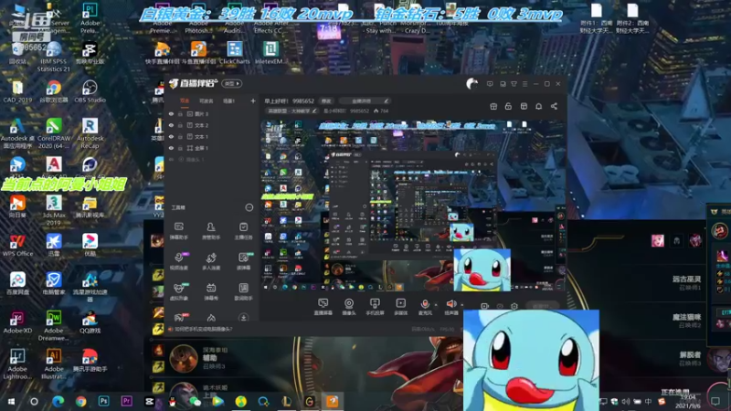Click the live preview canvas
Screen dimensions: 731x411
pyautogui.click(x=412, y=205)
